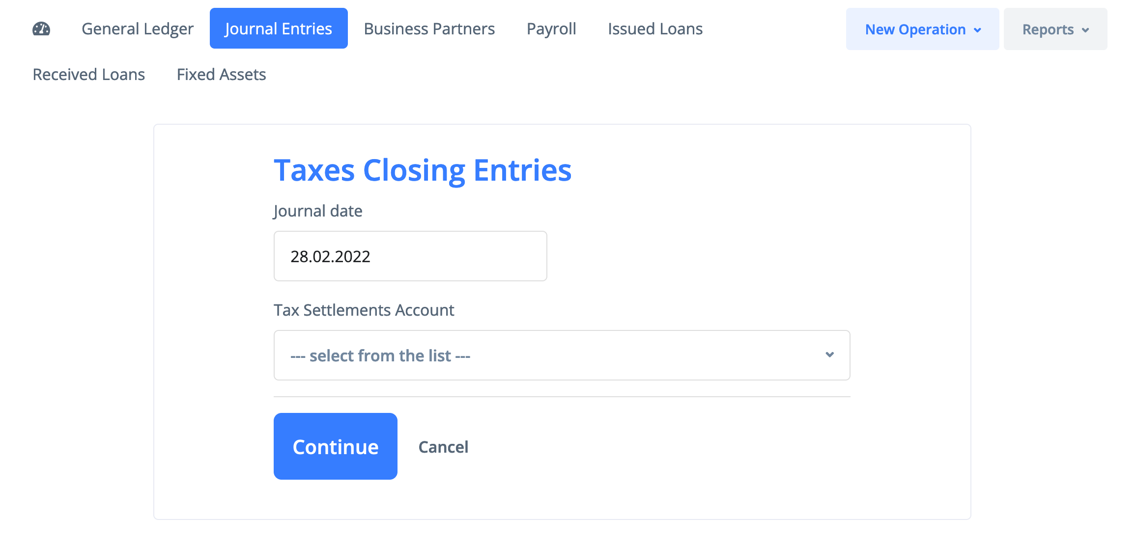Open the Tax Settlements Account select list
The height and width of the screenshot is (544, 1136).
[562, 355]
